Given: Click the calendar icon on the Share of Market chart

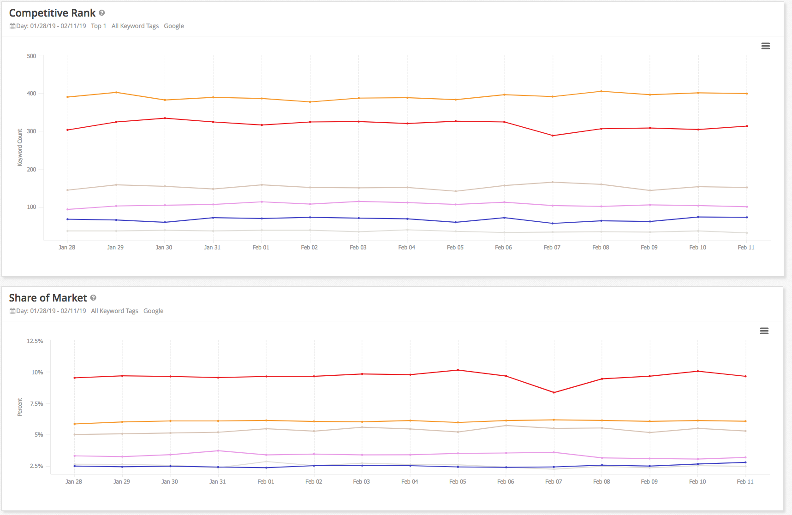Looking at the screenshot, I should (x=12, y=311).
